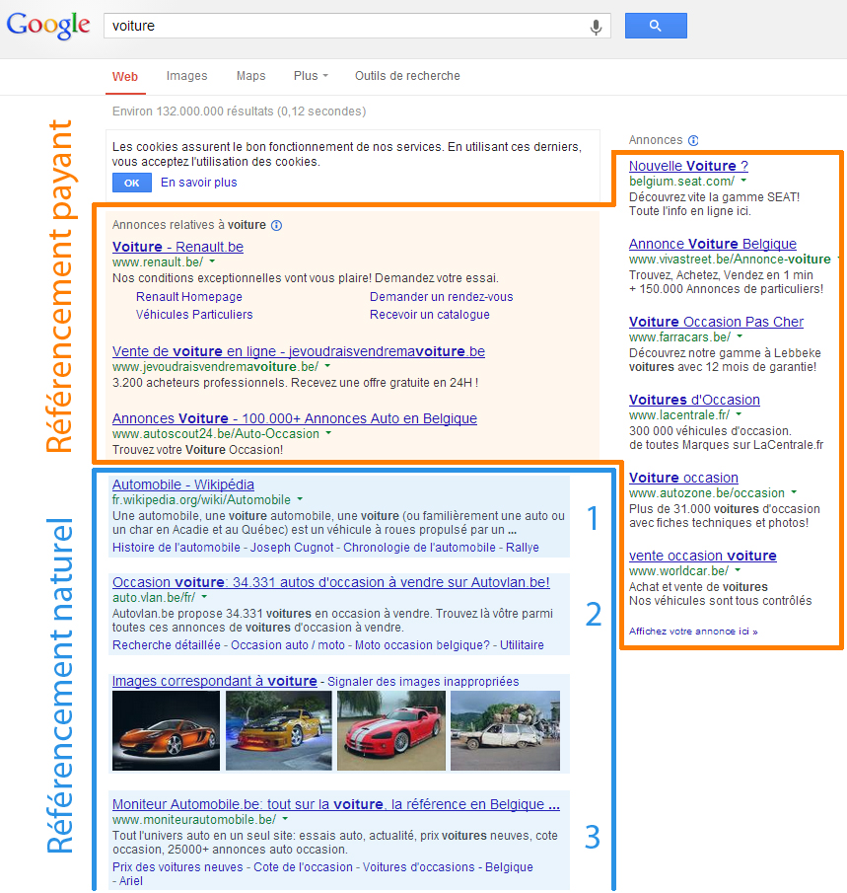Expand arrow next to auto.vlan.be/fr/

204,597
